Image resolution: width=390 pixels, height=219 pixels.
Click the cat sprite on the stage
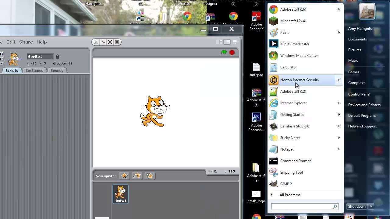(x=155, y=111)
